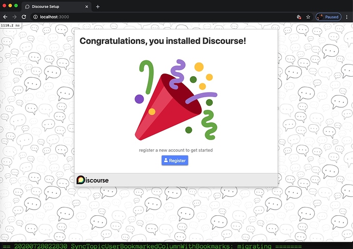The width and height of the screenshot is (353, 249).
Task: Open a new tab with the plus button
Action: [98, 7]
